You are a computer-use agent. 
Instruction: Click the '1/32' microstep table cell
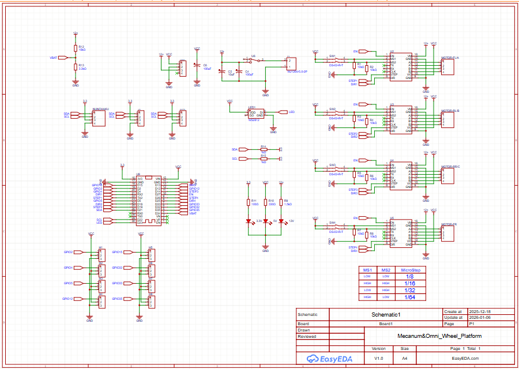410,290
